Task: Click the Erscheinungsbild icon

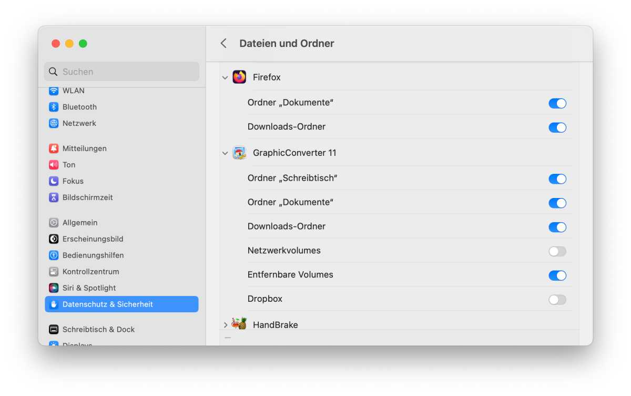Action: pos(54,239)
